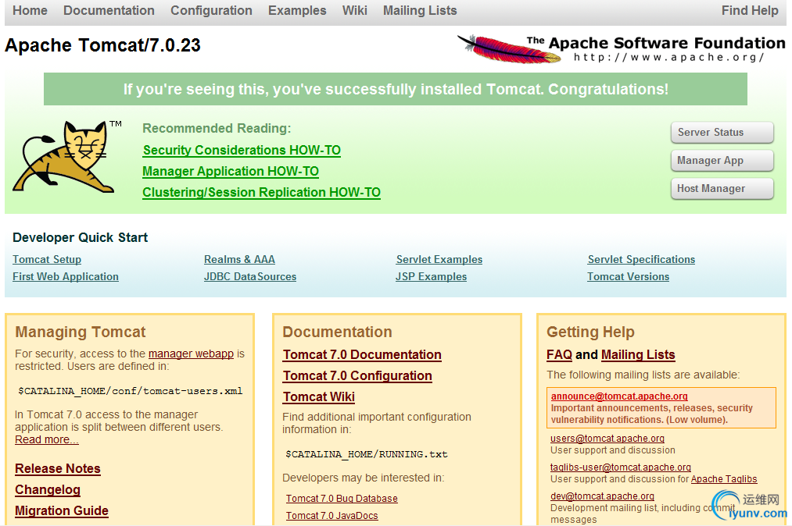Click the Managing Tomcat heading
The width and height of the screenshot is (792, 526).
[x=81, y=332]
